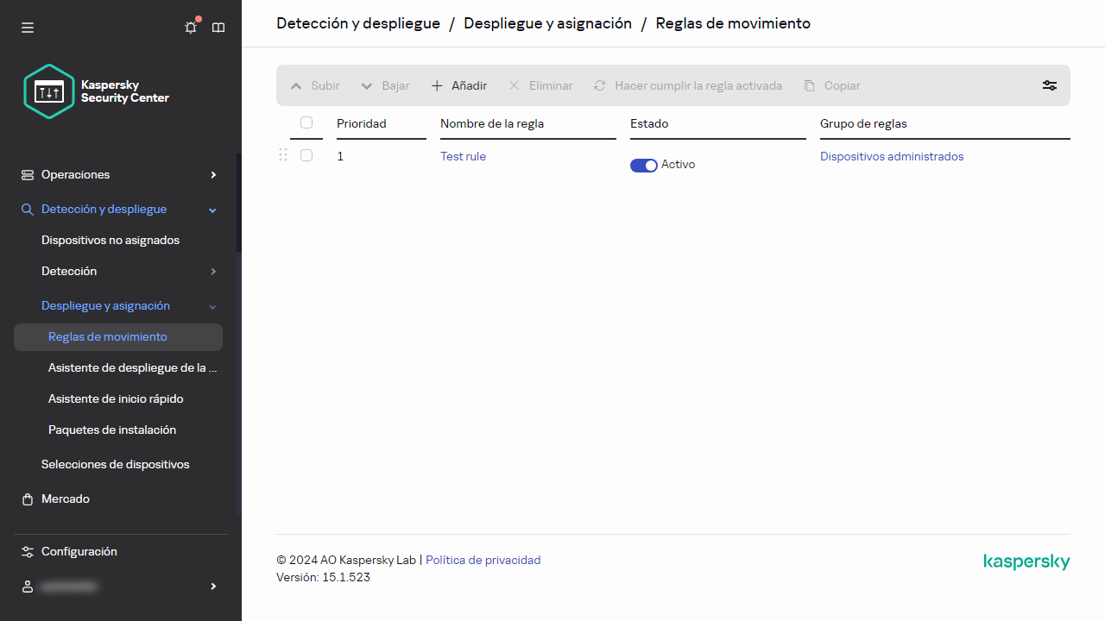Expand the user account menu chevron
1105x621 pixels.
click(x=213, y=586)
